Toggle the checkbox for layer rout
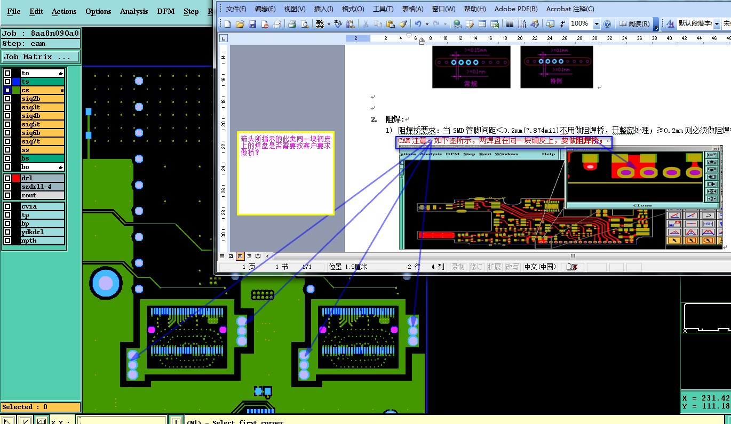Screen dimensions: 731x424 [7, 195]
